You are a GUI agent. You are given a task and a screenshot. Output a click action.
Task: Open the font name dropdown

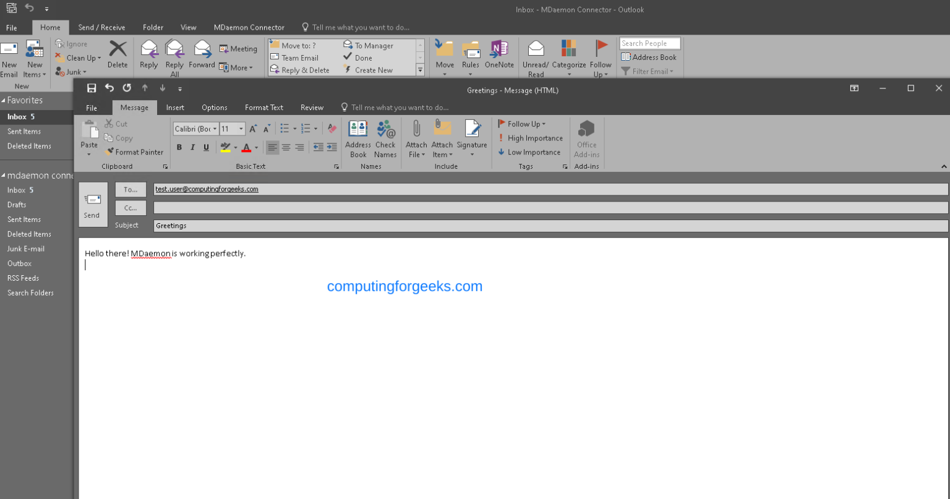coord(215,128)
